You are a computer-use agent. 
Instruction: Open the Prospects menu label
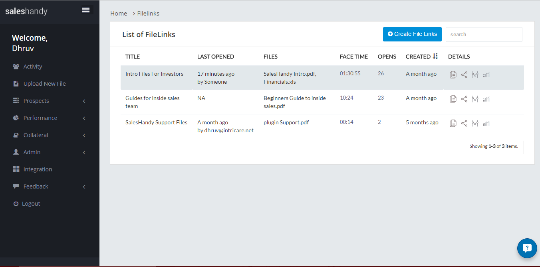click(x=36, y=101)
